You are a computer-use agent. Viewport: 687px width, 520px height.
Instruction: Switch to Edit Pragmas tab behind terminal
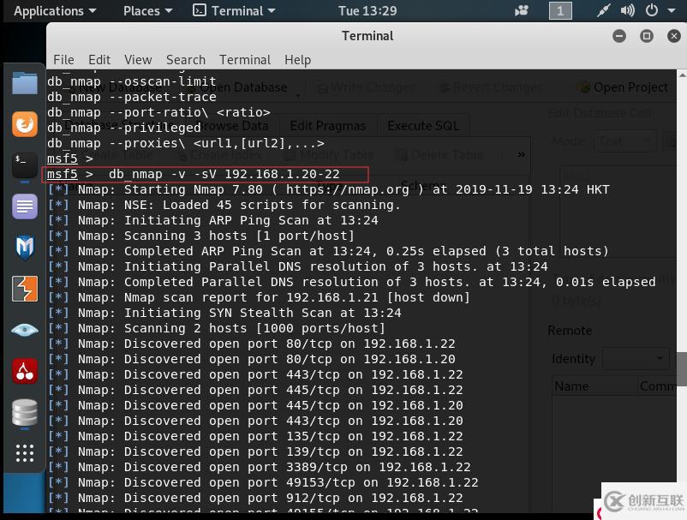coord(328,126)
